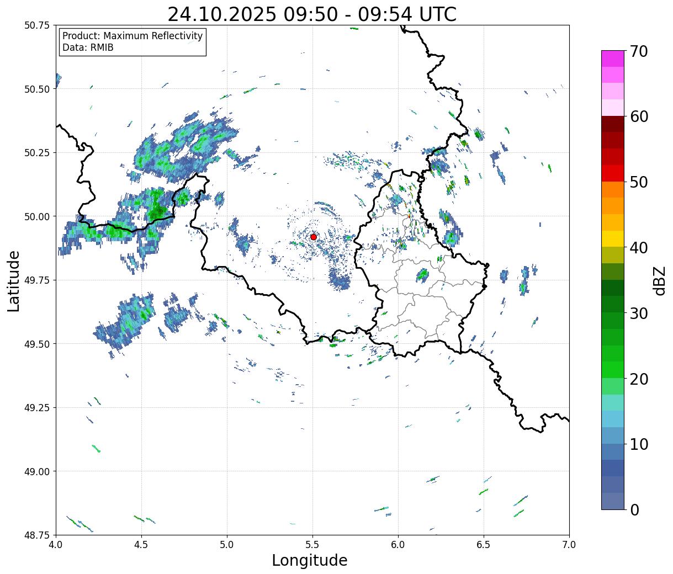Click the 'dBZ' colorbar label
Image resolution: width=673 pixels, height=574 pixels.
click(x=660, y=280)
